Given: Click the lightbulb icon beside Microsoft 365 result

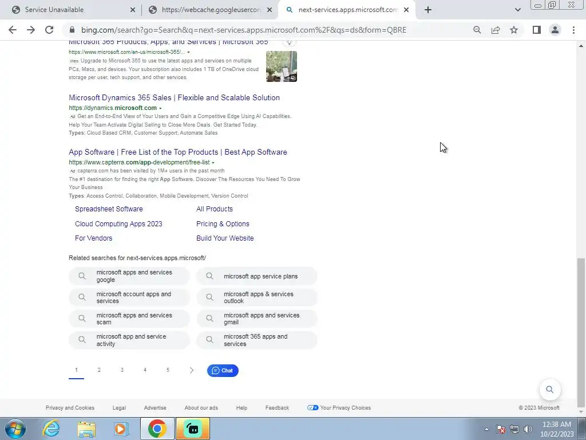Looking at the screenshot, I should [x=289, y=42].
